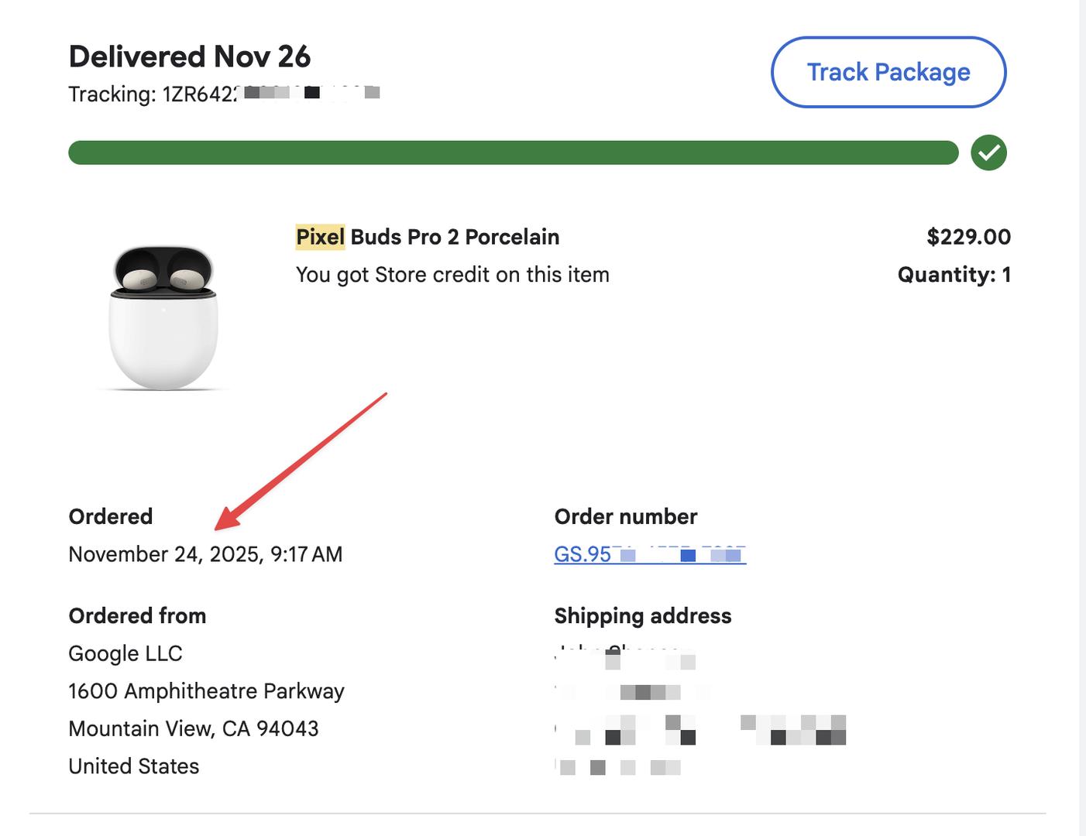Screen dimensions: 1086x836
Task: Click the store credit message text
Action: click(452, 275)
